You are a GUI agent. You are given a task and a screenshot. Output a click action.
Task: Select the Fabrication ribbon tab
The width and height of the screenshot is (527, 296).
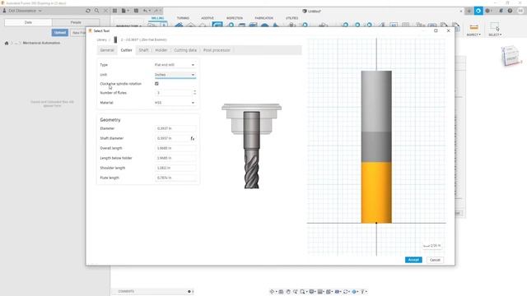[263, 18]
